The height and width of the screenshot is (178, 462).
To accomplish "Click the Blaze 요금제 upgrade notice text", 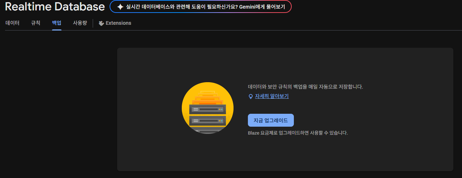I will [298, 133].
